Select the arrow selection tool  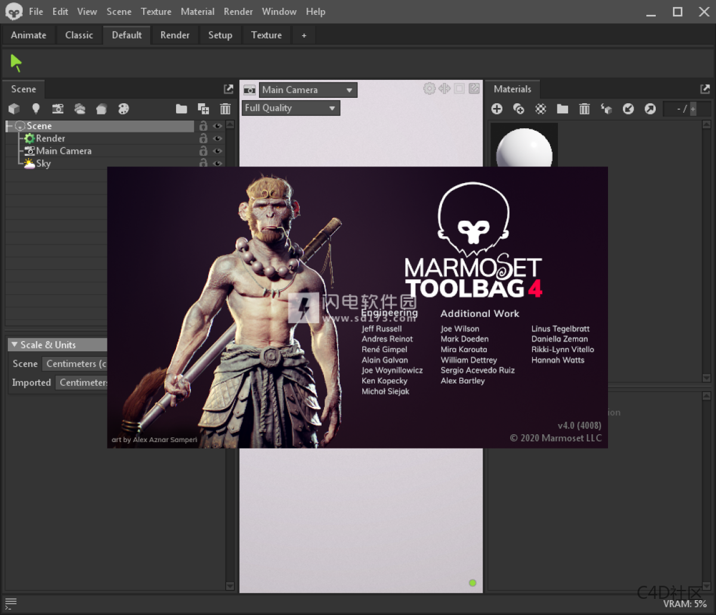click(x=16, y=63)
